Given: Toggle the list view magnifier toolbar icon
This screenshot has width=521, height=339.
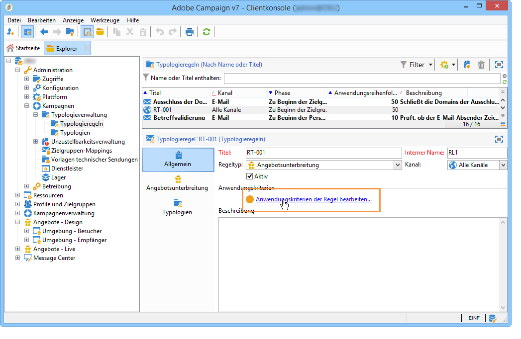Looking at the screenshot, I should pos(87,32).
